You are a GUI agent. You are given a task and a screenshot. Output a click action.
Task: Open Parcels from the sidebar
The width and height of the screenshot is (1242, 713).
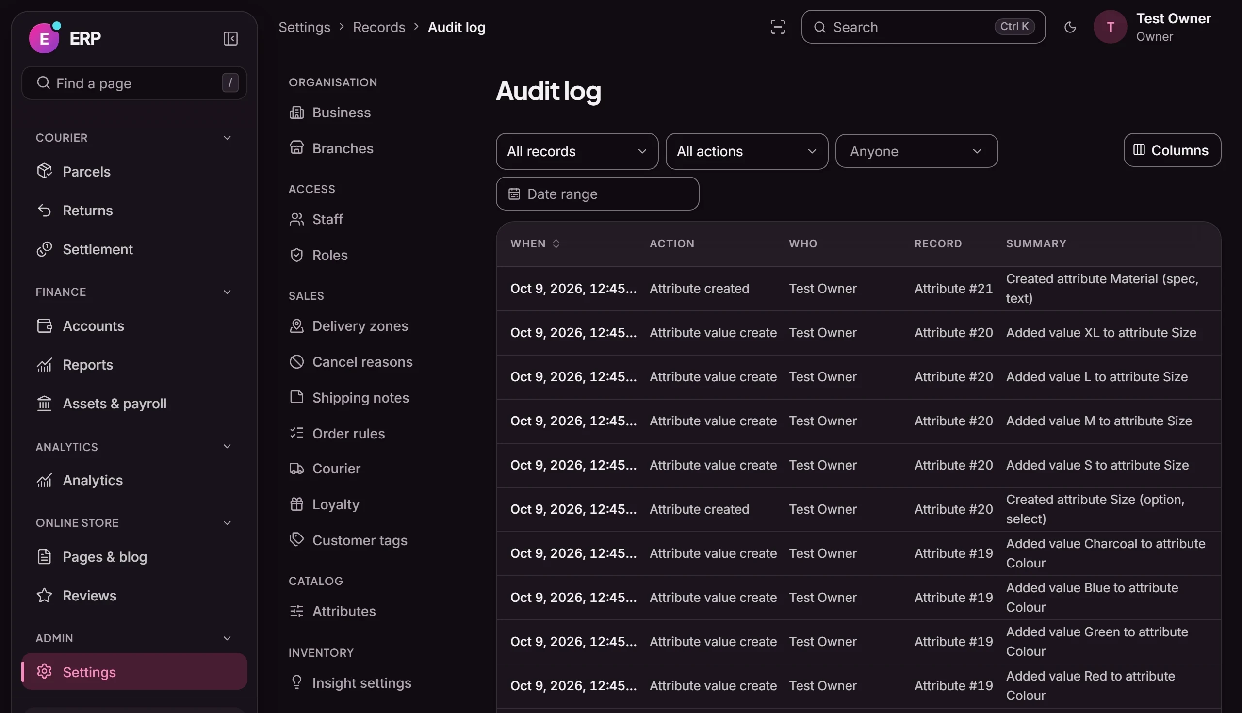[134, 171]
